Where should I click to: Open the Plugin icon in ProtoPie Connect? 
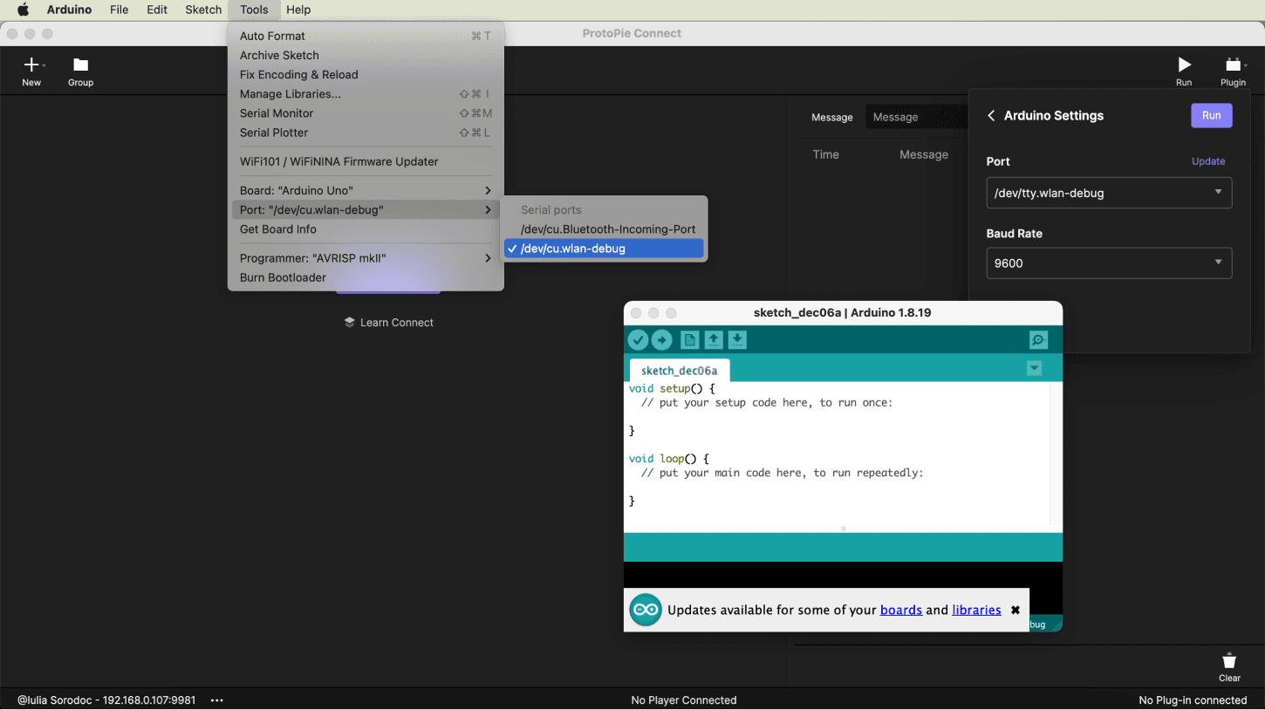click(x=1233, y=65)
